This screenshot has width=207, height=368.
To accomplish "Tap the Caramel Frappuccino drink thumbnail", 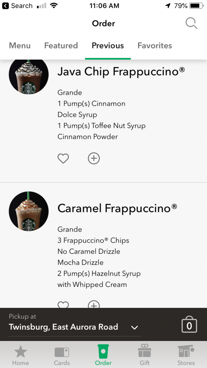I will (x=29, y=211).
